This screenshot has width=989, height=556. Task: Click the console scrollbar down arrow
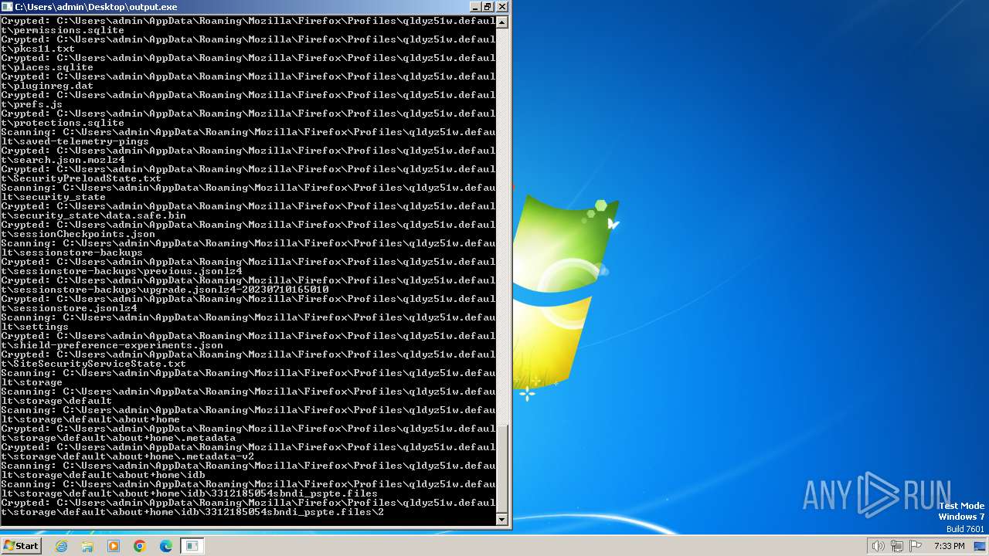pyautogui.click(x=502, y=520)
